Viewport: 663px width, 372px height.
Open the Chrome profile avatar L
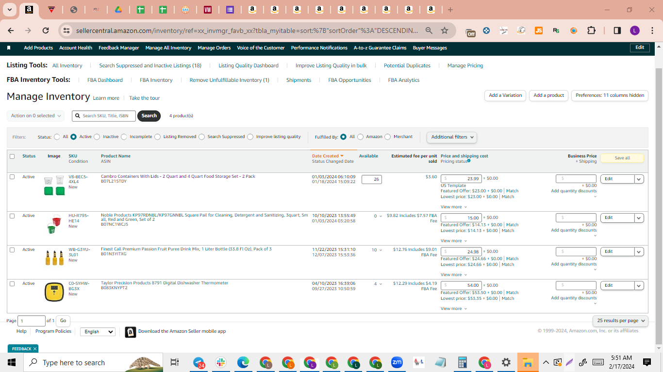635,31
